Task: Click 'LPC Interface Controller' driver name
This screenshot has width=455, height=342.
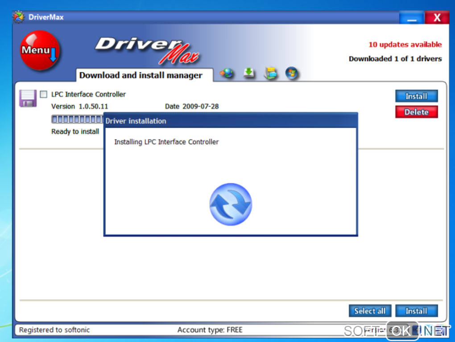Action: [88, 94]
